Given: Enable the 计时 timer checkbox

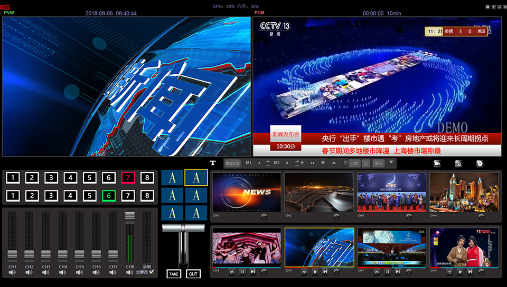Looking at the screenshot, I should tap(346, 163).
